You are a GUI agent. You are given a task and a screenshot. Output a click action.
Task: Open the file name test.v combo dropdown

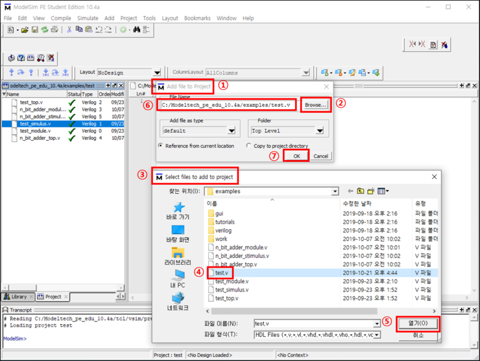(x=377, y=323)
